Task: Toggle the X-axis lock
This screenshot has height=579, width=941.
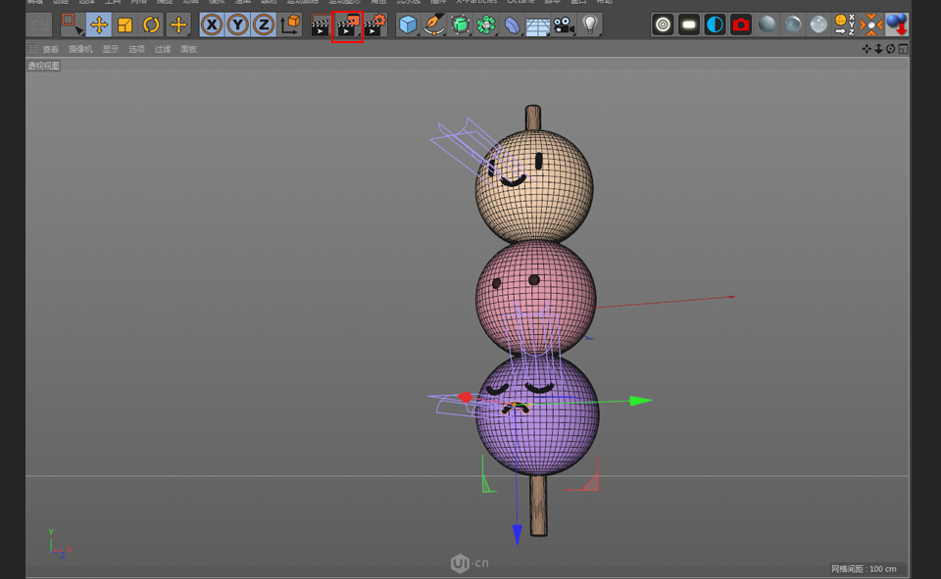Action: (211, 24)
